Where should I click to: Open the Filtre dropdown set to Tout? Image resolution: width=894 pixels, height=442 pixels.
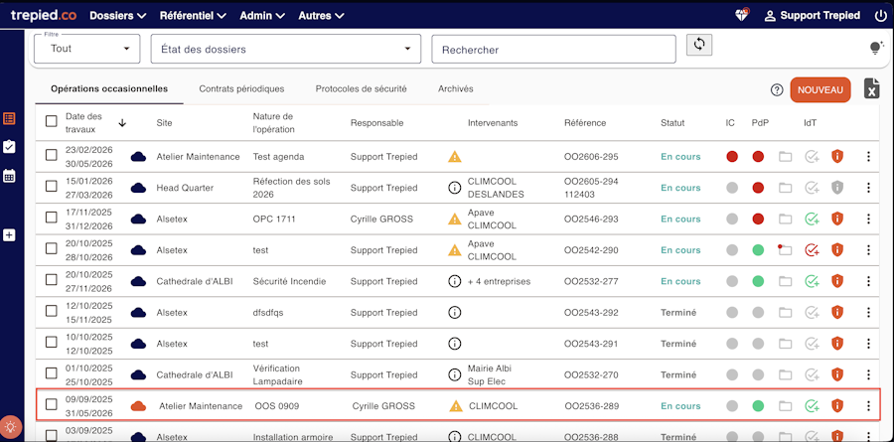(x=87, y=49)
